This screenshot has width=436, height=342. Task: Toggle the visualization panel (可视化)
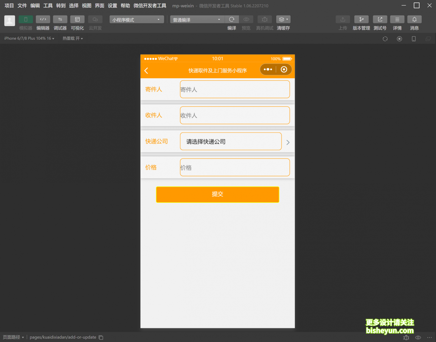[x=77, y=19]
